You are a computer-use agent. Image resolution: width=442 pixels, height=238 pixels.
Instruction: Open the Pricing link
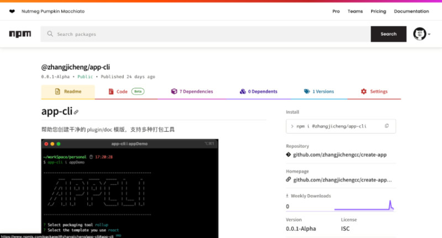[378, 11]
